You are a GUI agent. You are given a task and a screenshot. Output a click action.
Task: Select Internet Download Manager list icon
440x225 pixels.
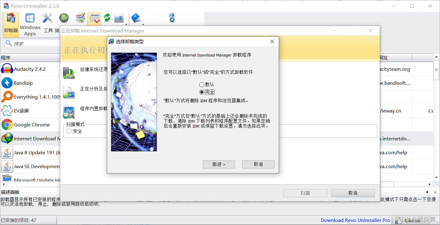point(7,138)
